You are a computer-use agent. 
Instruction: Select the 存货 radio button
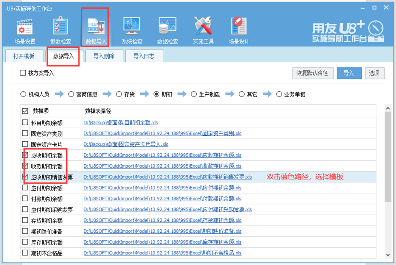(119, 94)
